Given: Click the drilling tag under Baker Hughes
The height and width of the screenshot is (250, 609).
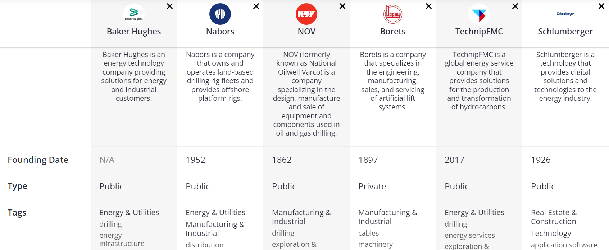Looking at the screenshot, I should click(x=110, y=224).
